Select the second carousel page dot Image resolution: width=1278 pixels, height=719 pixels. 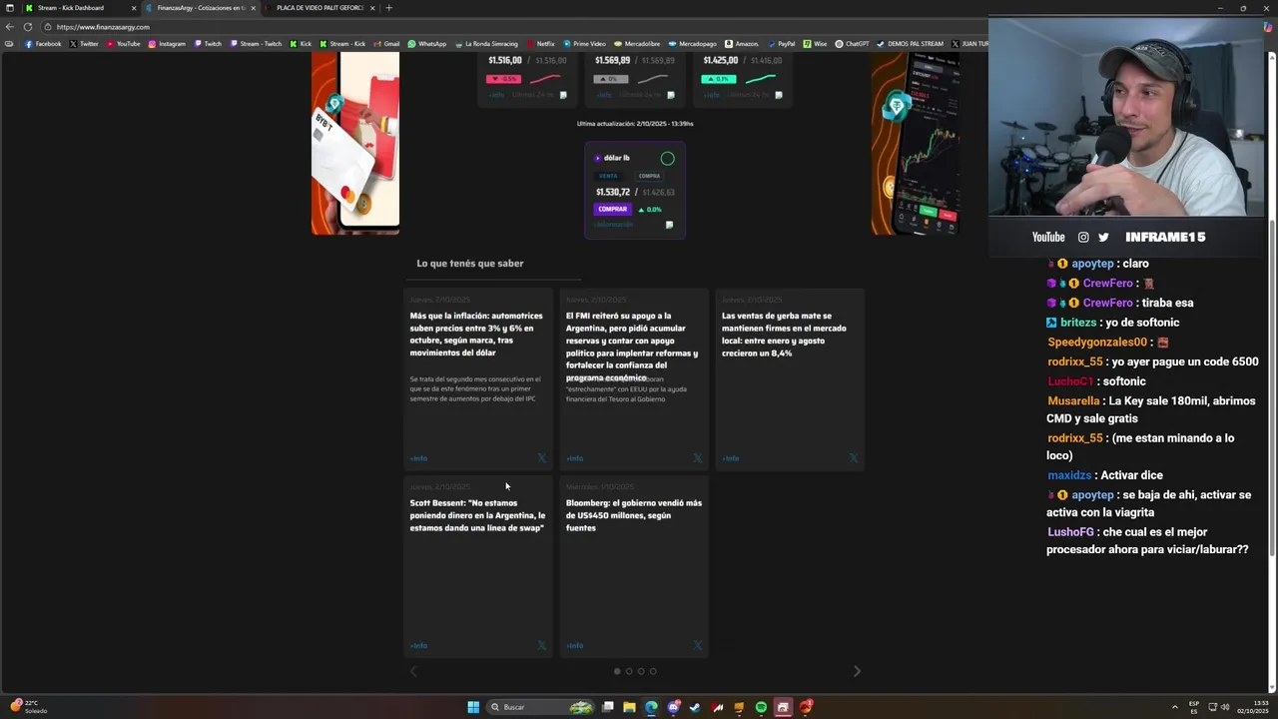click(x=629, y=671)
